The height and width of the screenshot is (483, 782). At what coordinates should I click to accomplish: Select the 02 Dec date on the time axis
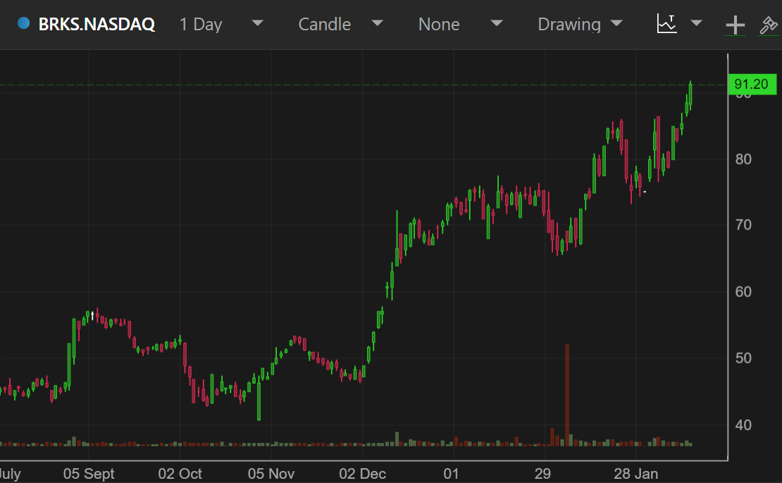pyautogui.click(x=361, y=473)
